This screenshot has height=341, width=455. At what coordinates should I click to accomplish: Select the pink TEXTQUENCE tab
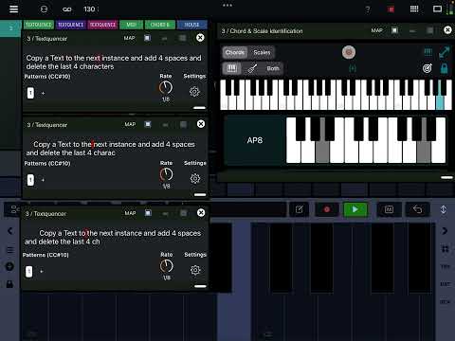[x=102, y=25]
